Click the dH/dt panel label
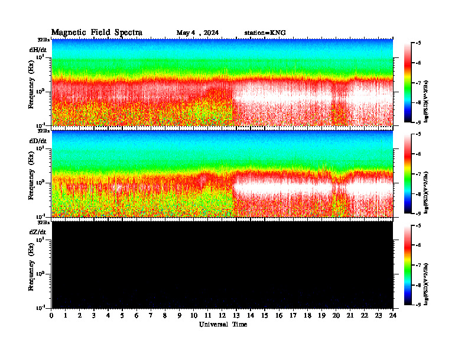 38,50
